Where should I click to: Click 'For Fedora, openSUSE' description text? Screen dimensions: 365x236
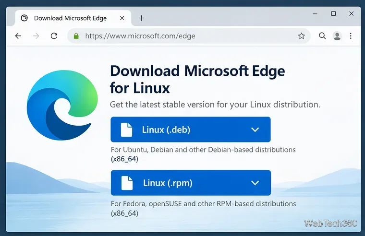click(x=204, y=208)
